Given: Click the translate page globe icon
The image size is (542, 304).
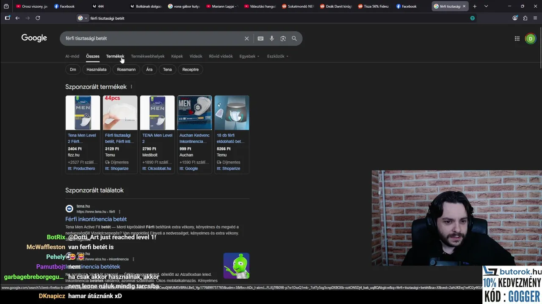Looking at the screenshot, I should point(473,18).
